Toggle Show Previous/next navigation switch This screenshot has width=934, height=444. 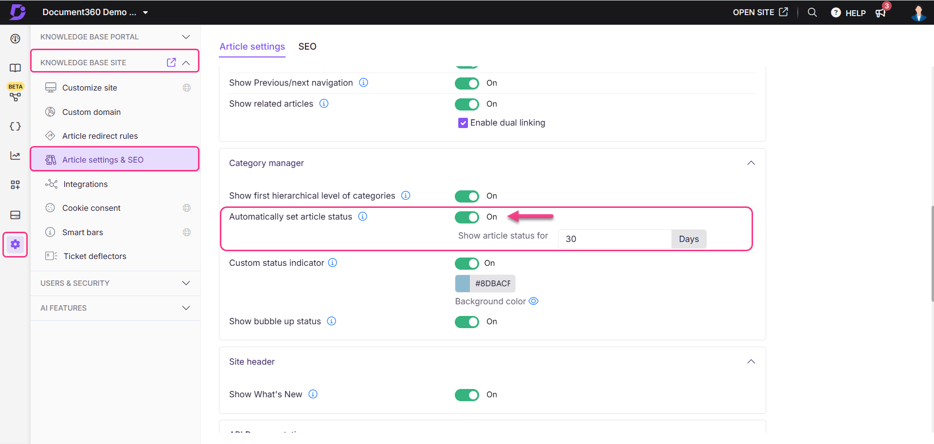click(467, 83)
